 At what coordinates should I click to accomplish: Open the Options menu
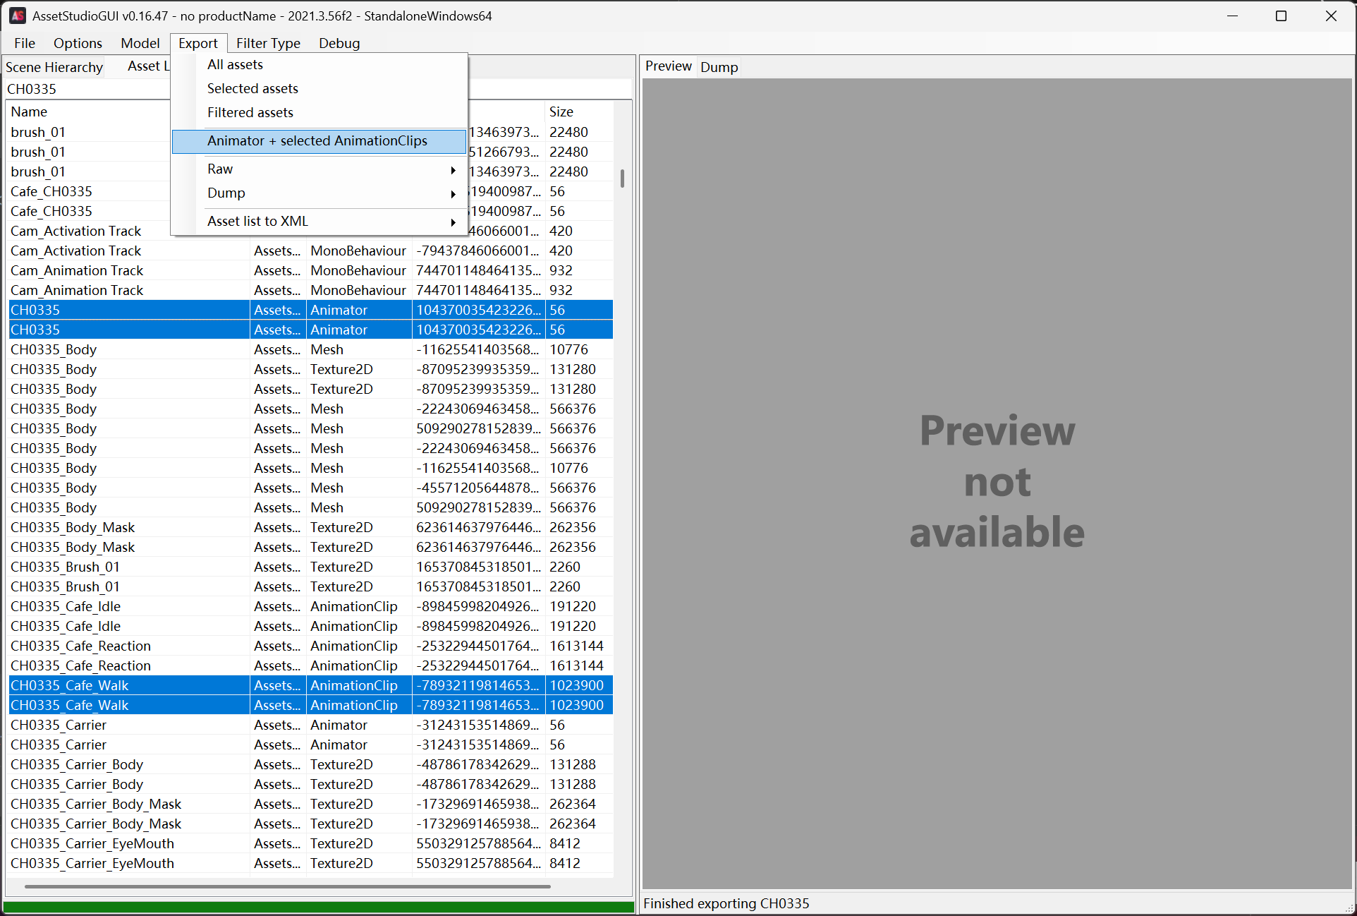pos(78,43)
